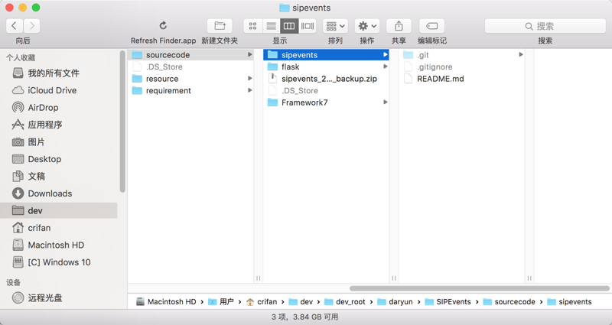The width and height of the screenshot is (612, 325).
Task: Expand arrow next to Framework7 folder
Action: 386,102
